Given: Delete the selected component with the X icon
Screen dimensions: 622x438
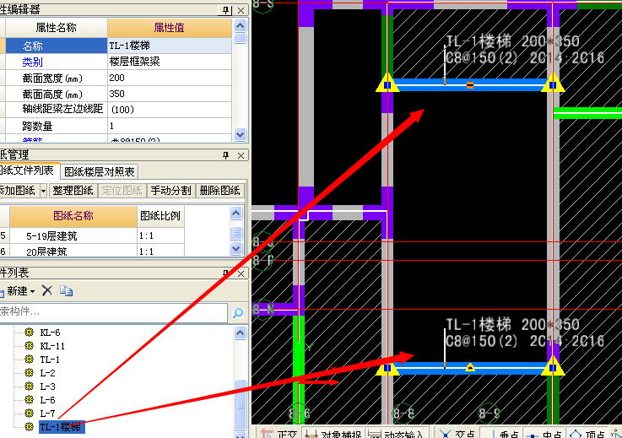Looking at the screenshot, I should (x=47, y=291).
